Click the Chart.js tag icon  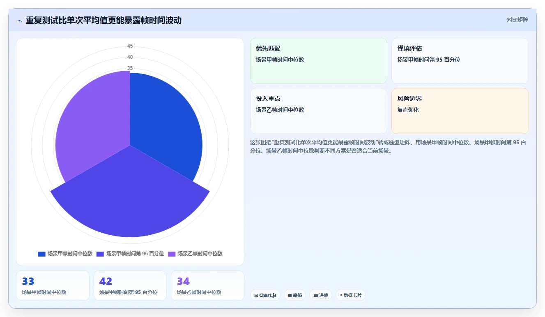pos(256,295)
